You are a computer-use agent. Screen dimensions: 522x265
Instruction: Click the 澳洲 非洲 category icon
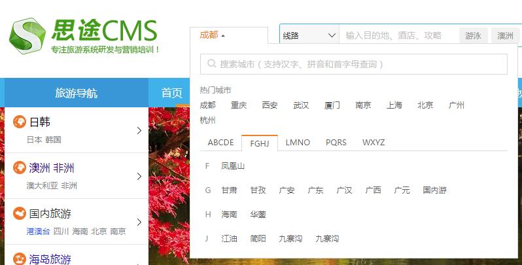pyautogui.click(x=20, y=168)
